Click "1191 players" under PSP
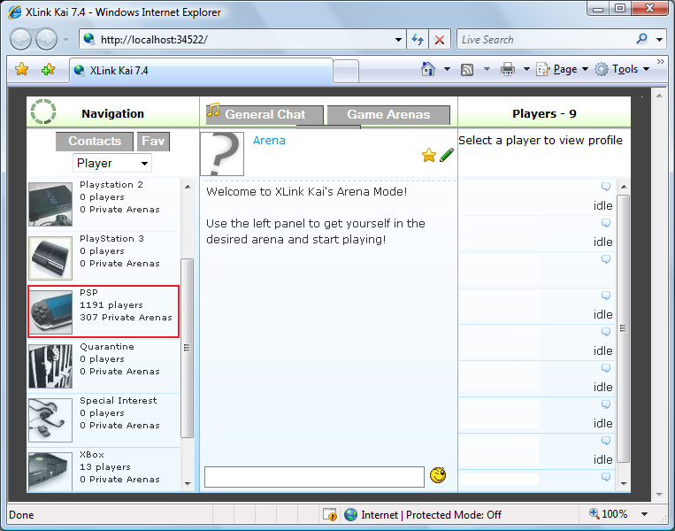Image resolution: width=675 pixels, height=531 pixels. (x=111, y=305)
